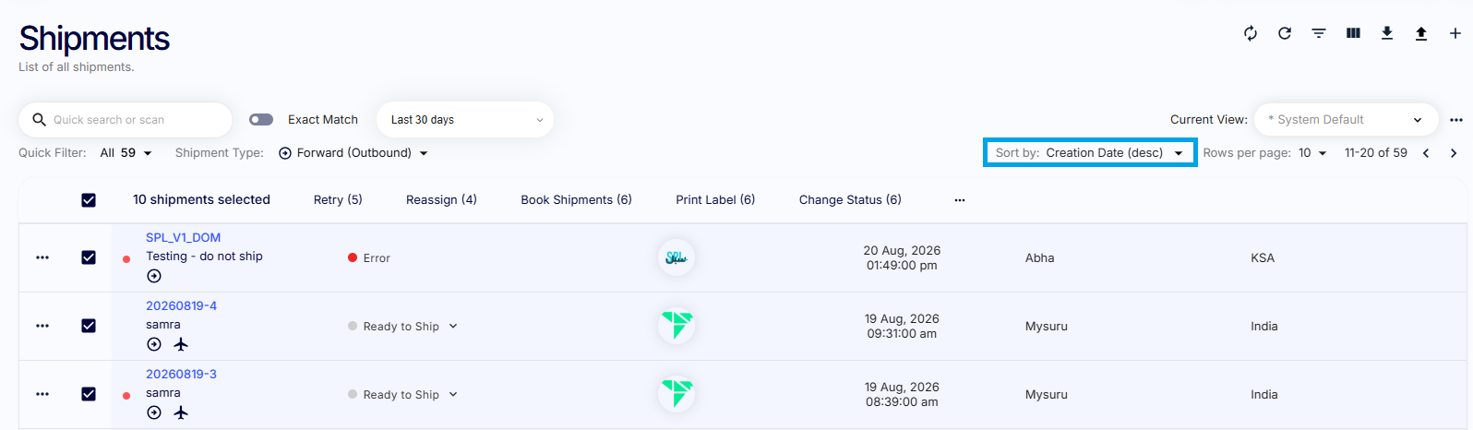Open the column layout icon

tap(1353, 33)
